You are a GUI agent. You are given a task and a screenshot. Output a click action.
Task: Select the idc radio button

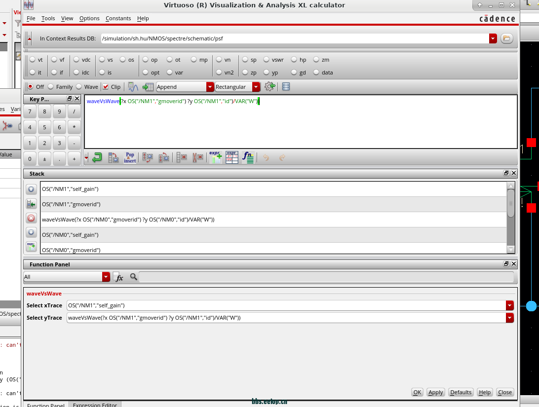(x=77, y=73)
